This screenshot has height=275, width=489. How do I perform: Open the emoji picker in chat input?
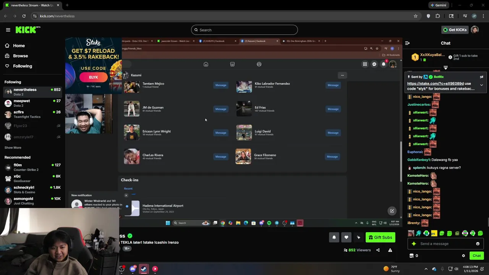point(478,244)
